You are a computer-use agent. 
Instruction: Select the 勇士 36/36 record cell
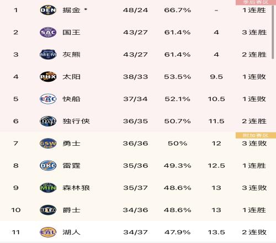pyautogui.click(x=135, y=143)
